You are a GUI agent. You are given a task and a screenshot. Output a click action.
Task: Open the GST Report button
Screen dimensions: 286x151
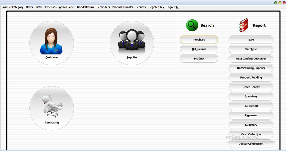[251, 106]
